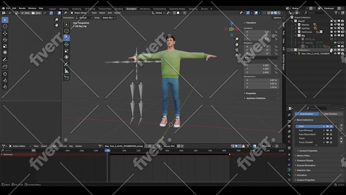Expand the Inverse Kinematics panel
346x195 pixels.
point(306,165)
